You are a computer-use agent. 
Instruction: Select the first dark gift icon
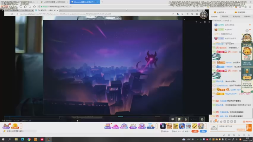163,126
